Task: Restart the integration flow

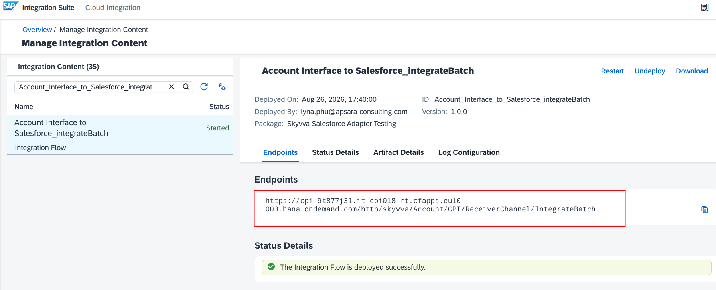Action: coord(612,71)
